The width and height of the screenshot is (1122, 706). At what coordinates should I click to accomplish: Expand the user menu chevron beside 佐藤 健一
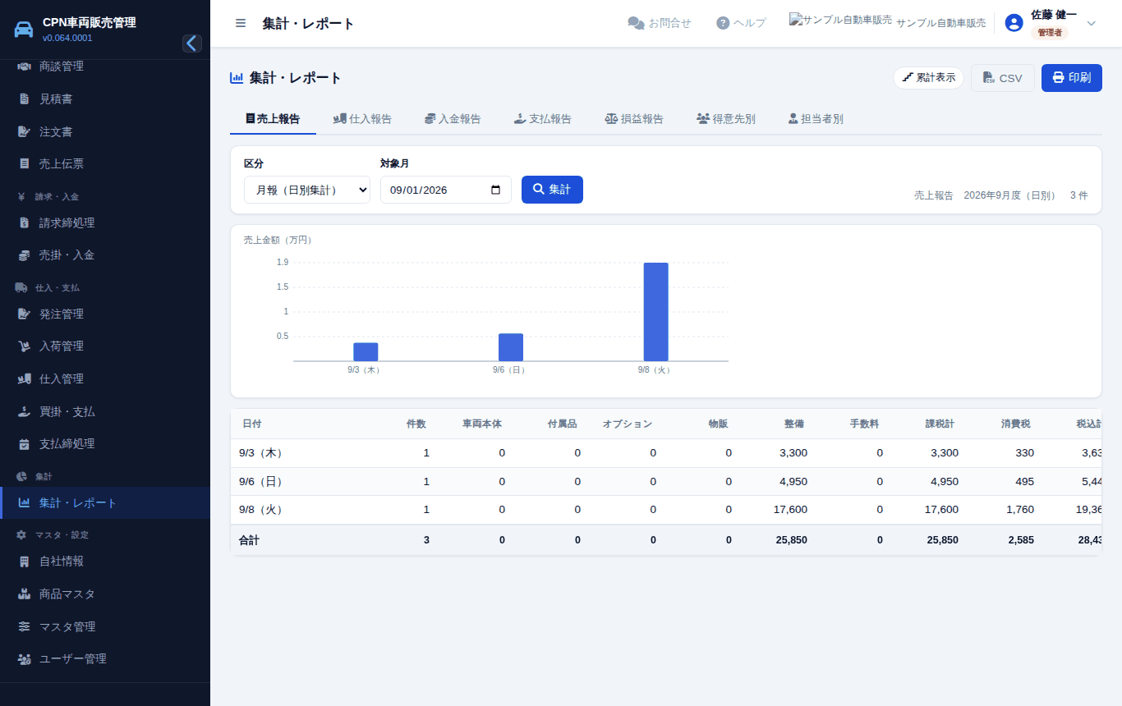pyautogui.click(x=1091, y=23)
